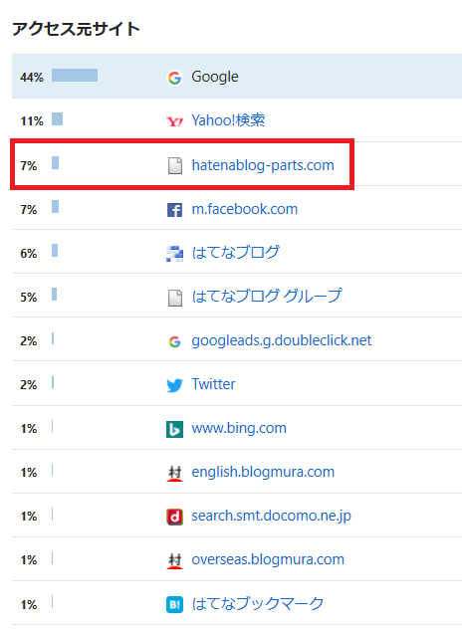The width and height of the screenshot is (462, 630).
Task: Open the www.bing.com link
Action: pos(239,428)
